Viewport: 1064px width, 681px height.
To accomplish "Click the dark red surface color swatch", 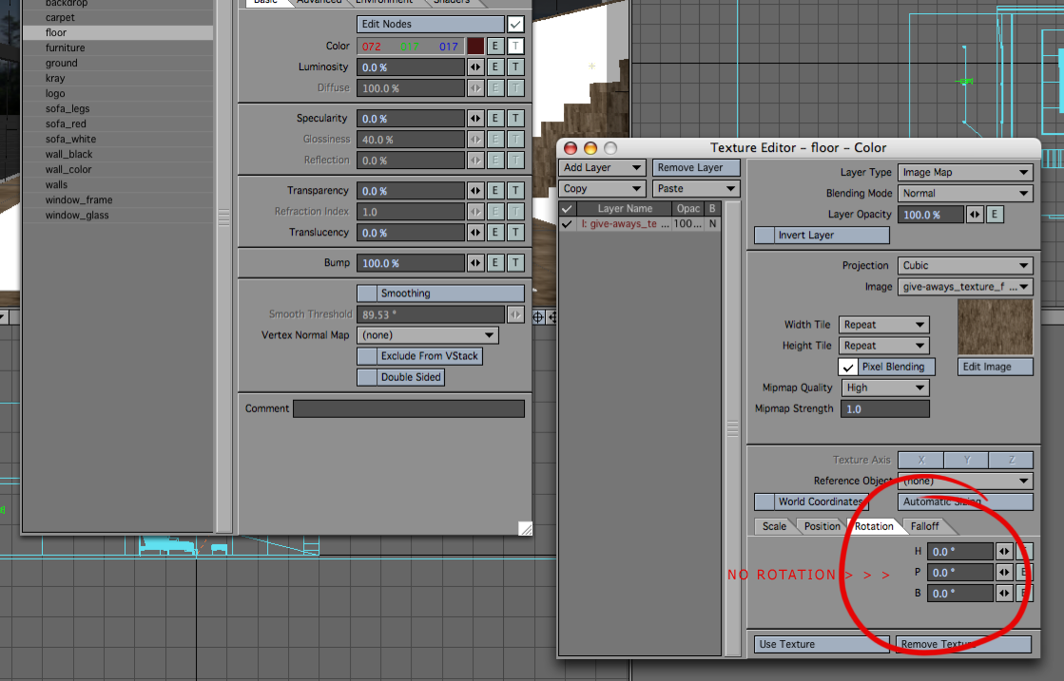I will point(475,47).
